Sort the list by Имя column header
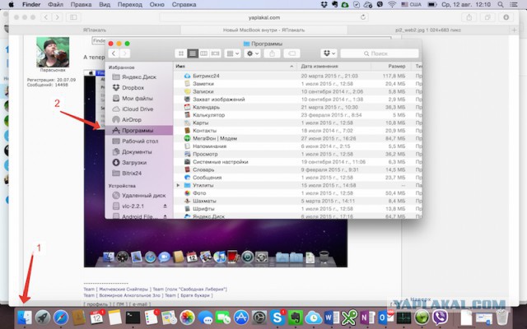The image size is (527, 329). pos(235,67)
